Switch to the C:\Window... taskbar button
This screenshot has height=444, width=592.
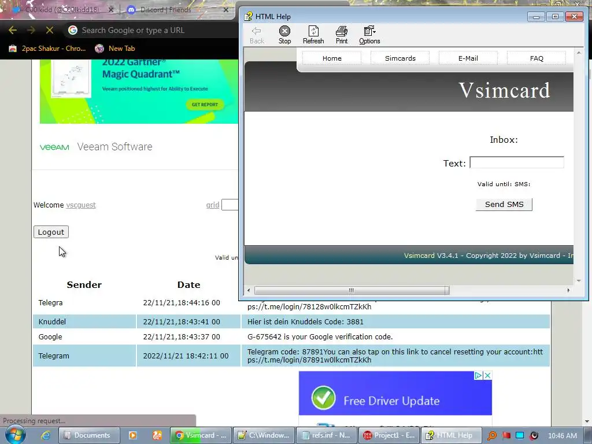[264, 435]
